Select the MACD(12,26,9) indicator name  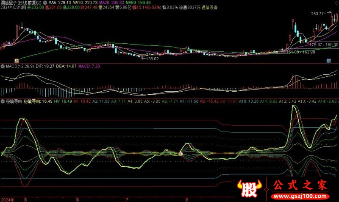coord(20,67)
